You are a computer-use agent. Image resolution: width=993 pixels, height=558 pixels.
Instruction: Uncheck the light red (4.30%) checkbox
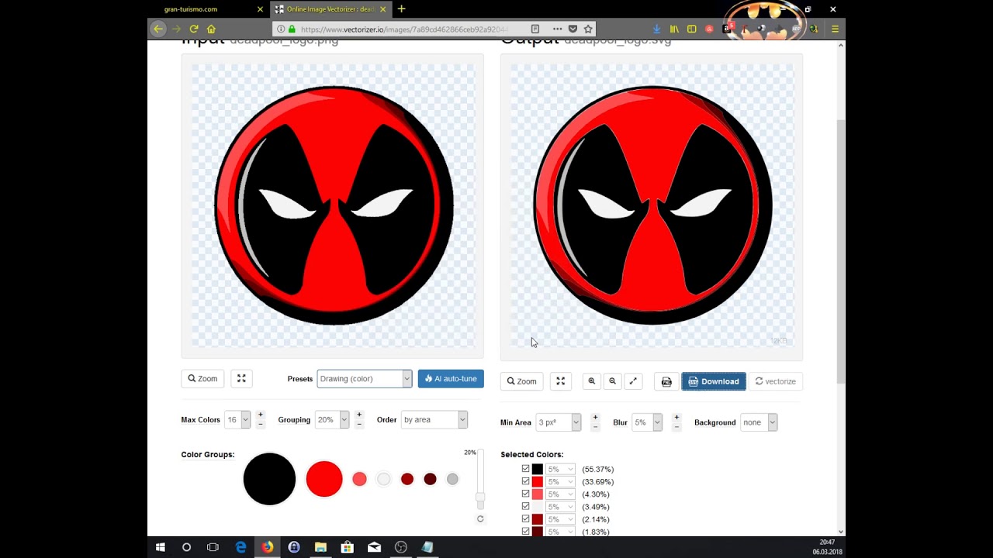click(x=525, y=494)
